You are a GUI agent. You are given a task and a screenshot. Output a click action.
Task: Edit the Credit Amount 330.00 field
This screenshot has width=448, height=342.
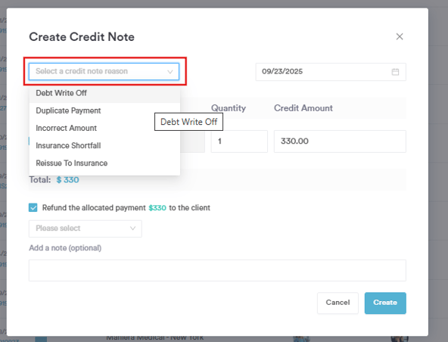[340, 141]
